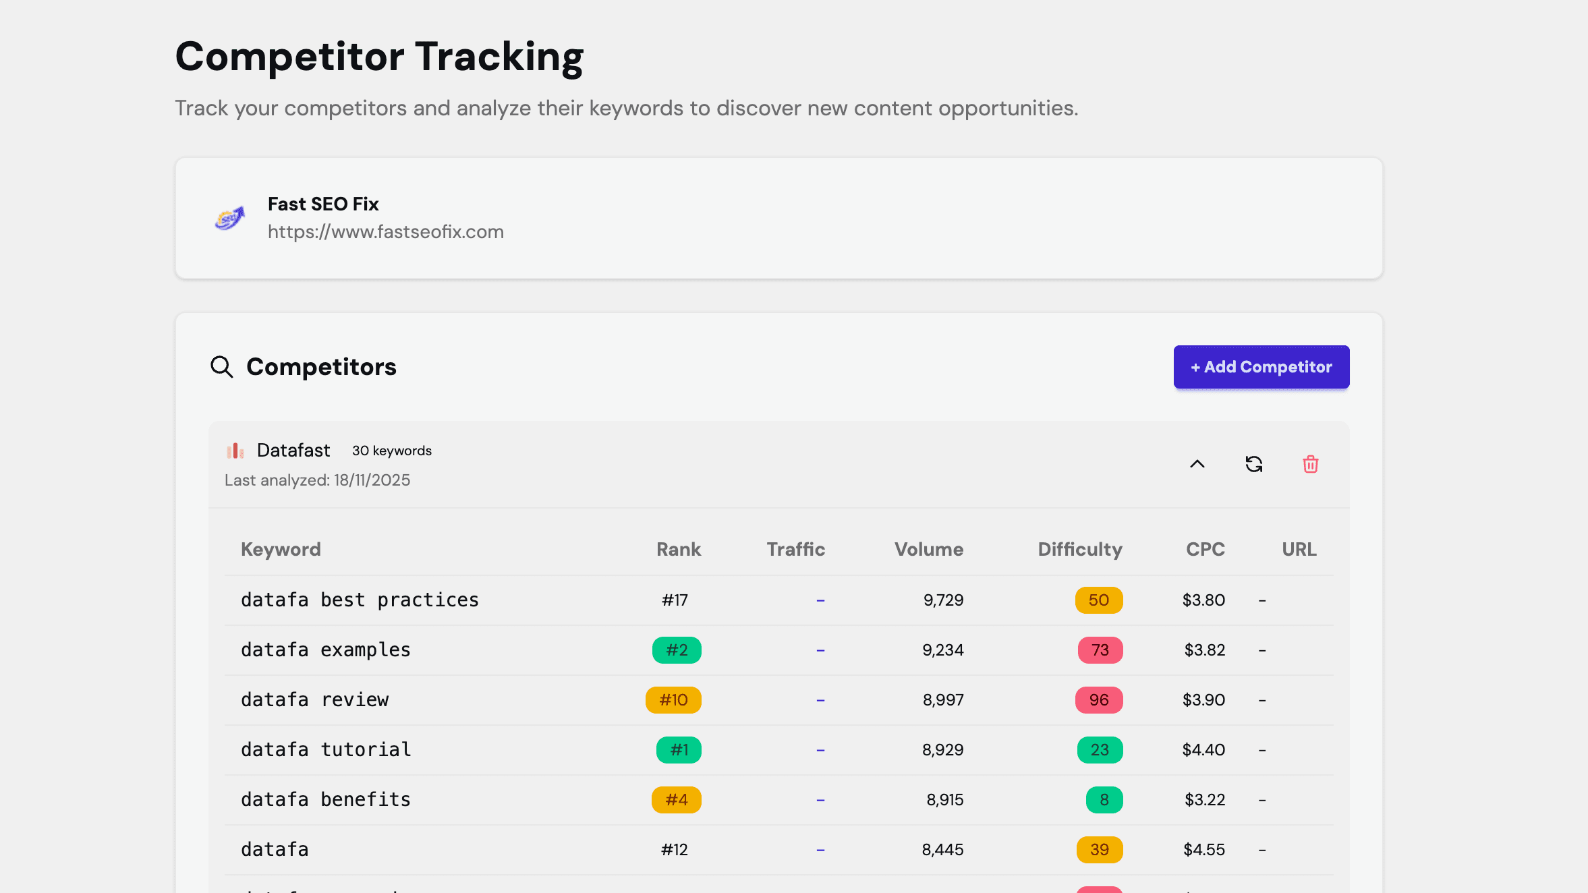The image size is (1588, 893).
Task: Toggle the orange difficulty badge showing 39
Action: click(1098, 849)
